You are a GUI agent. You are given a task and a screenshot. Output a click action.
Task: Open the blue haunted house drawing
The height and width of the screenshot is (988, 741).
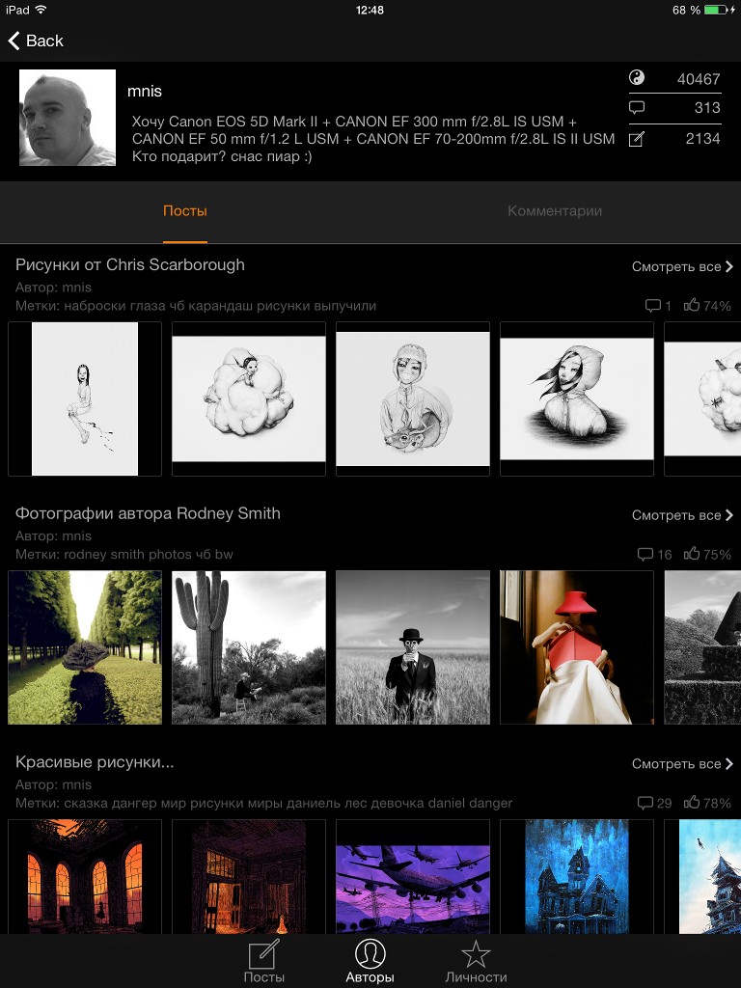577,876
